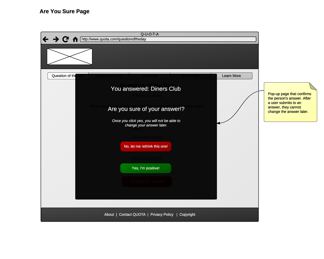Click the yellow pop-up annotation note
The width and height of the screenshot is (324, 259).
290,102
